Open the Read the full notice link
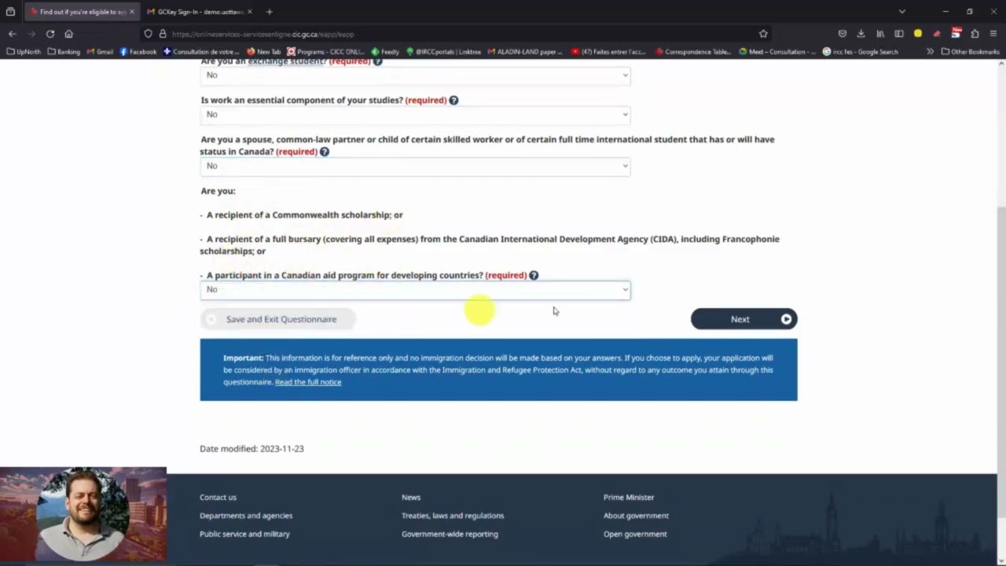This screenshot has height=566, width=1006. click(x=308, y=382)
